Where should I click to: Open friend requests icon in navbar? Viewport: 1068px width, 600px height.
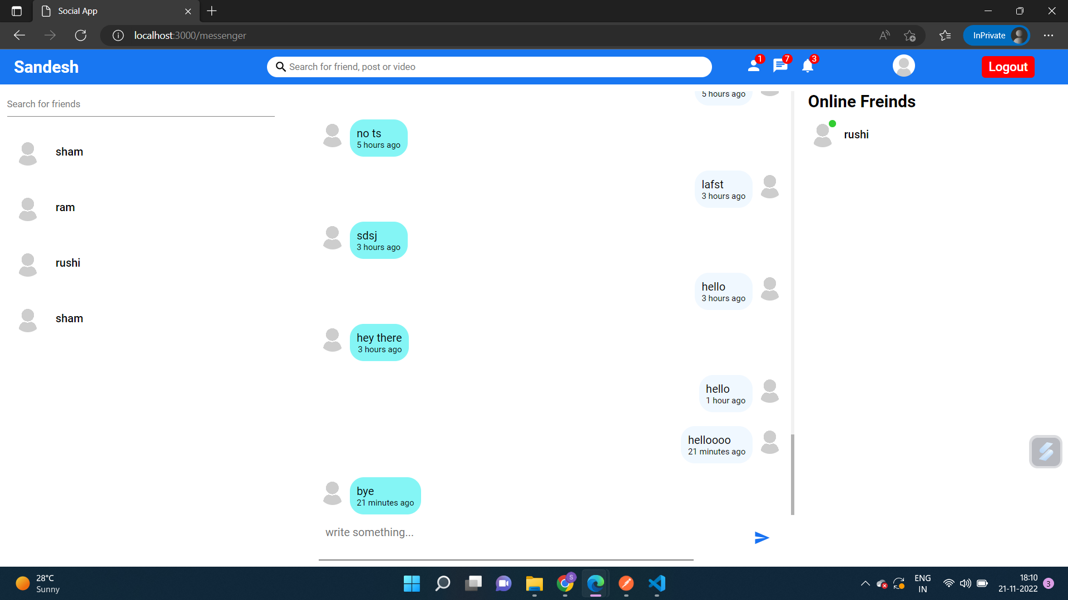click(754, 66)
